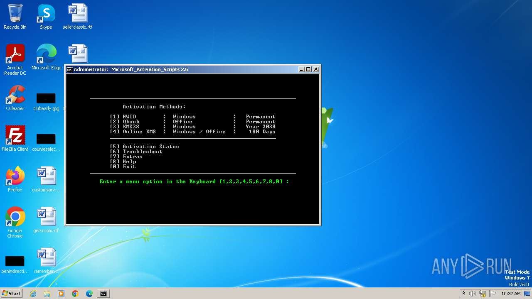Select the command prompt taskbar button
The width and height of the screenshot is (532, 299).
(103, 294)
